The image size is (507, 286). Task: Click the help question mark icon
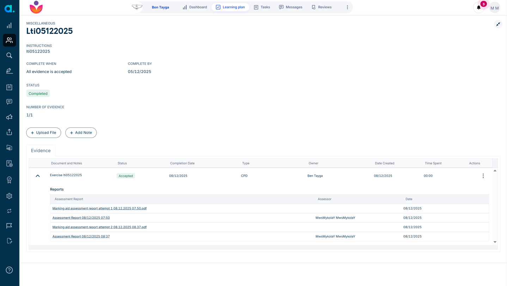(x=9, y=270)
